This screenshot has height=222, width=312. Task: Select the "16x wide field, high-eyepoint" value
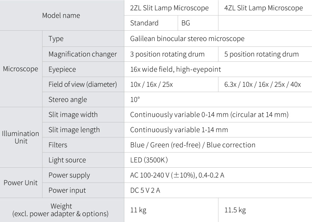[x=175, y=69]
